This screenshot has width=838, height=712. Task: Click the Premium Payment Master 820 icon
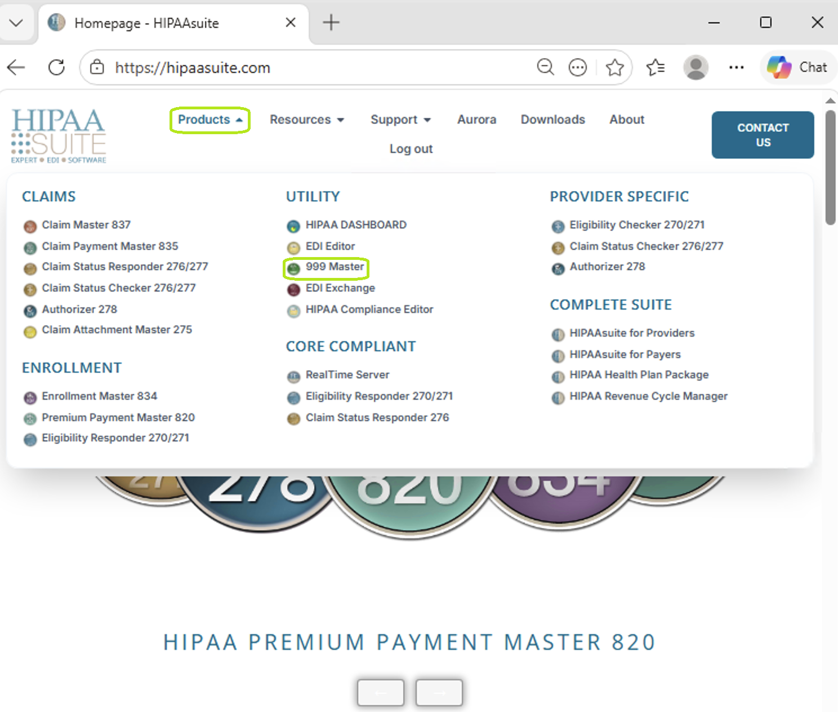point(30,419)
